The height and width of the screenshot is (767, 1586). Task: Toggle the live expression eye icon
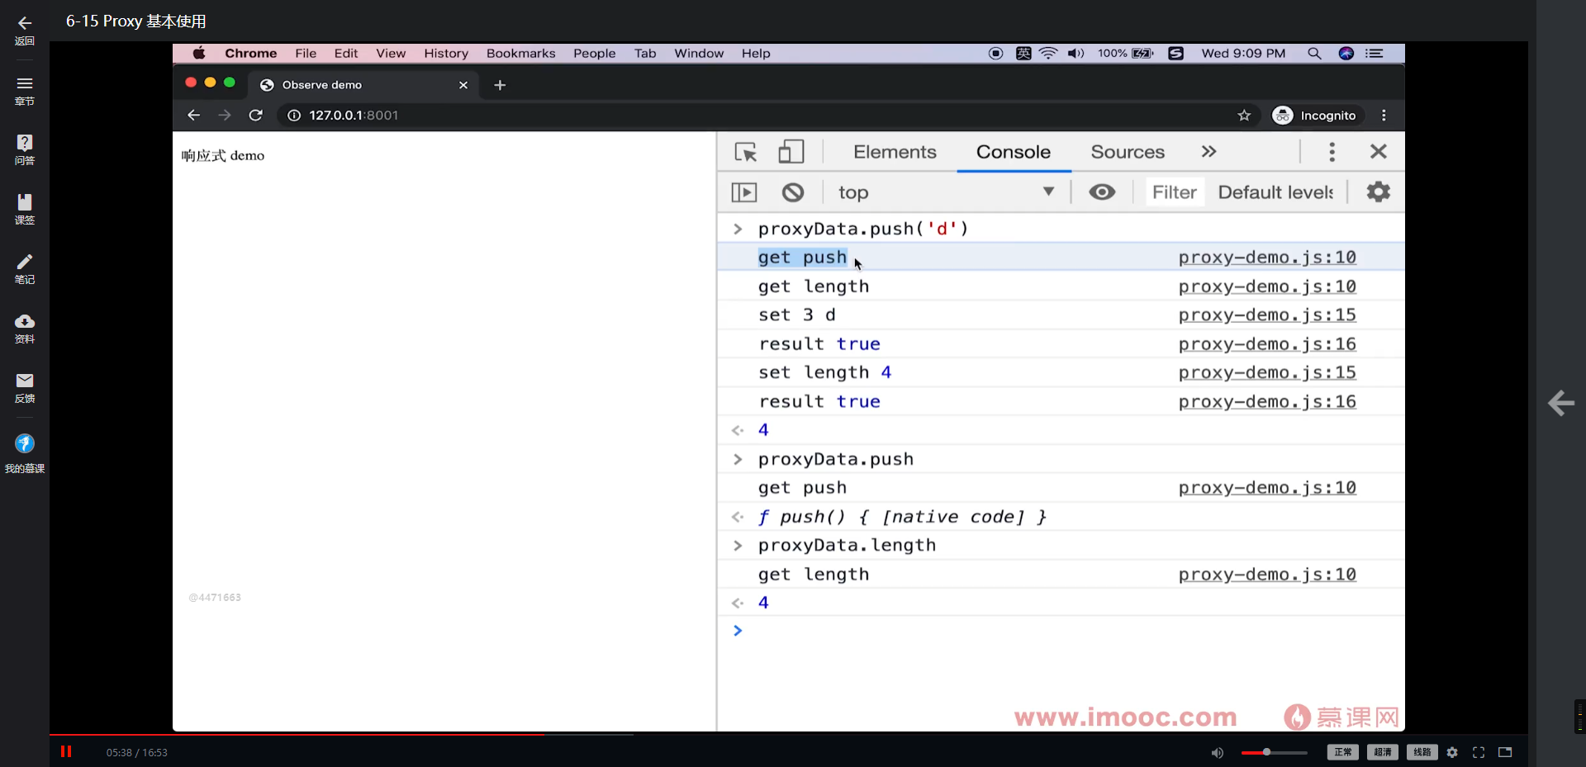point(1102,192)
